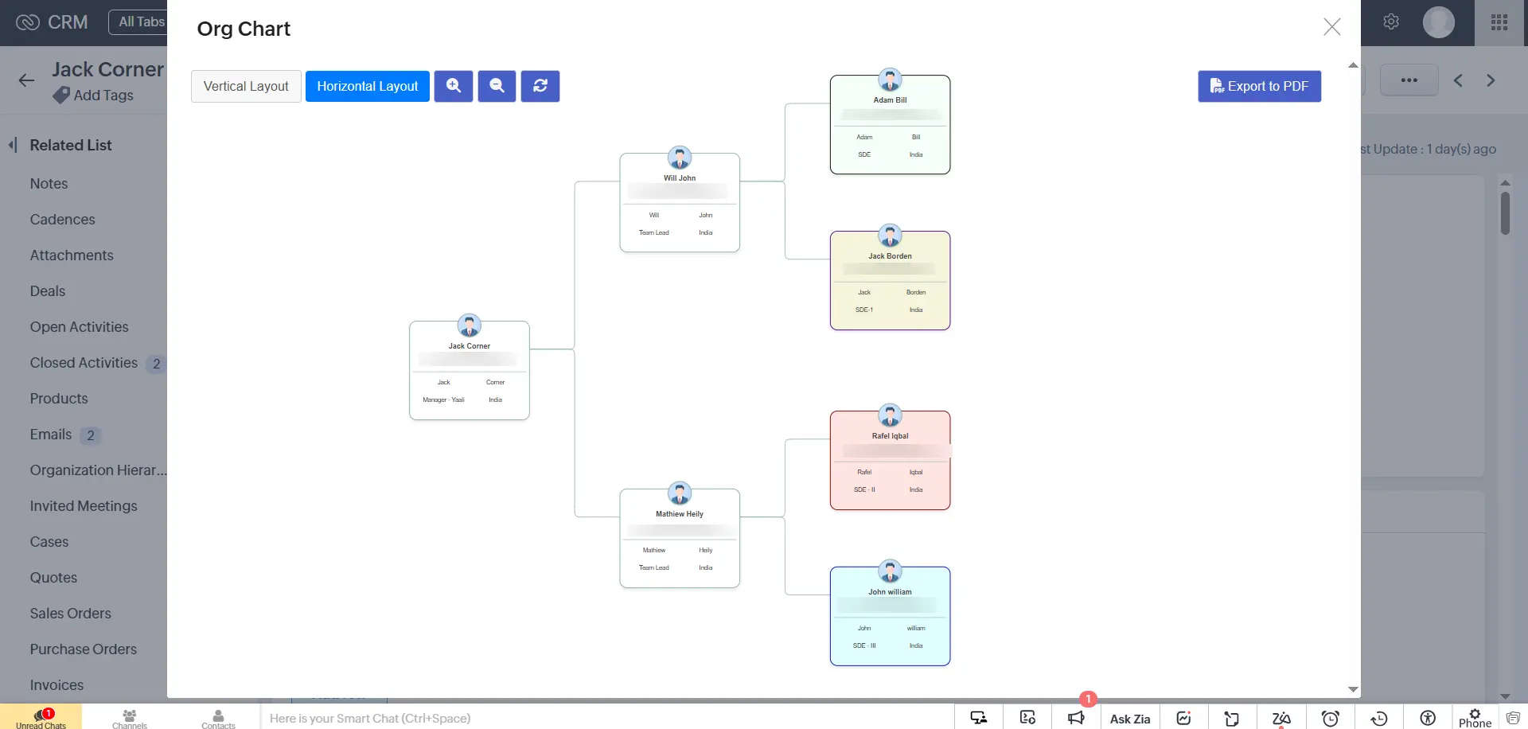
Task: Open the Channels panel
Action: tap(129, 718)
